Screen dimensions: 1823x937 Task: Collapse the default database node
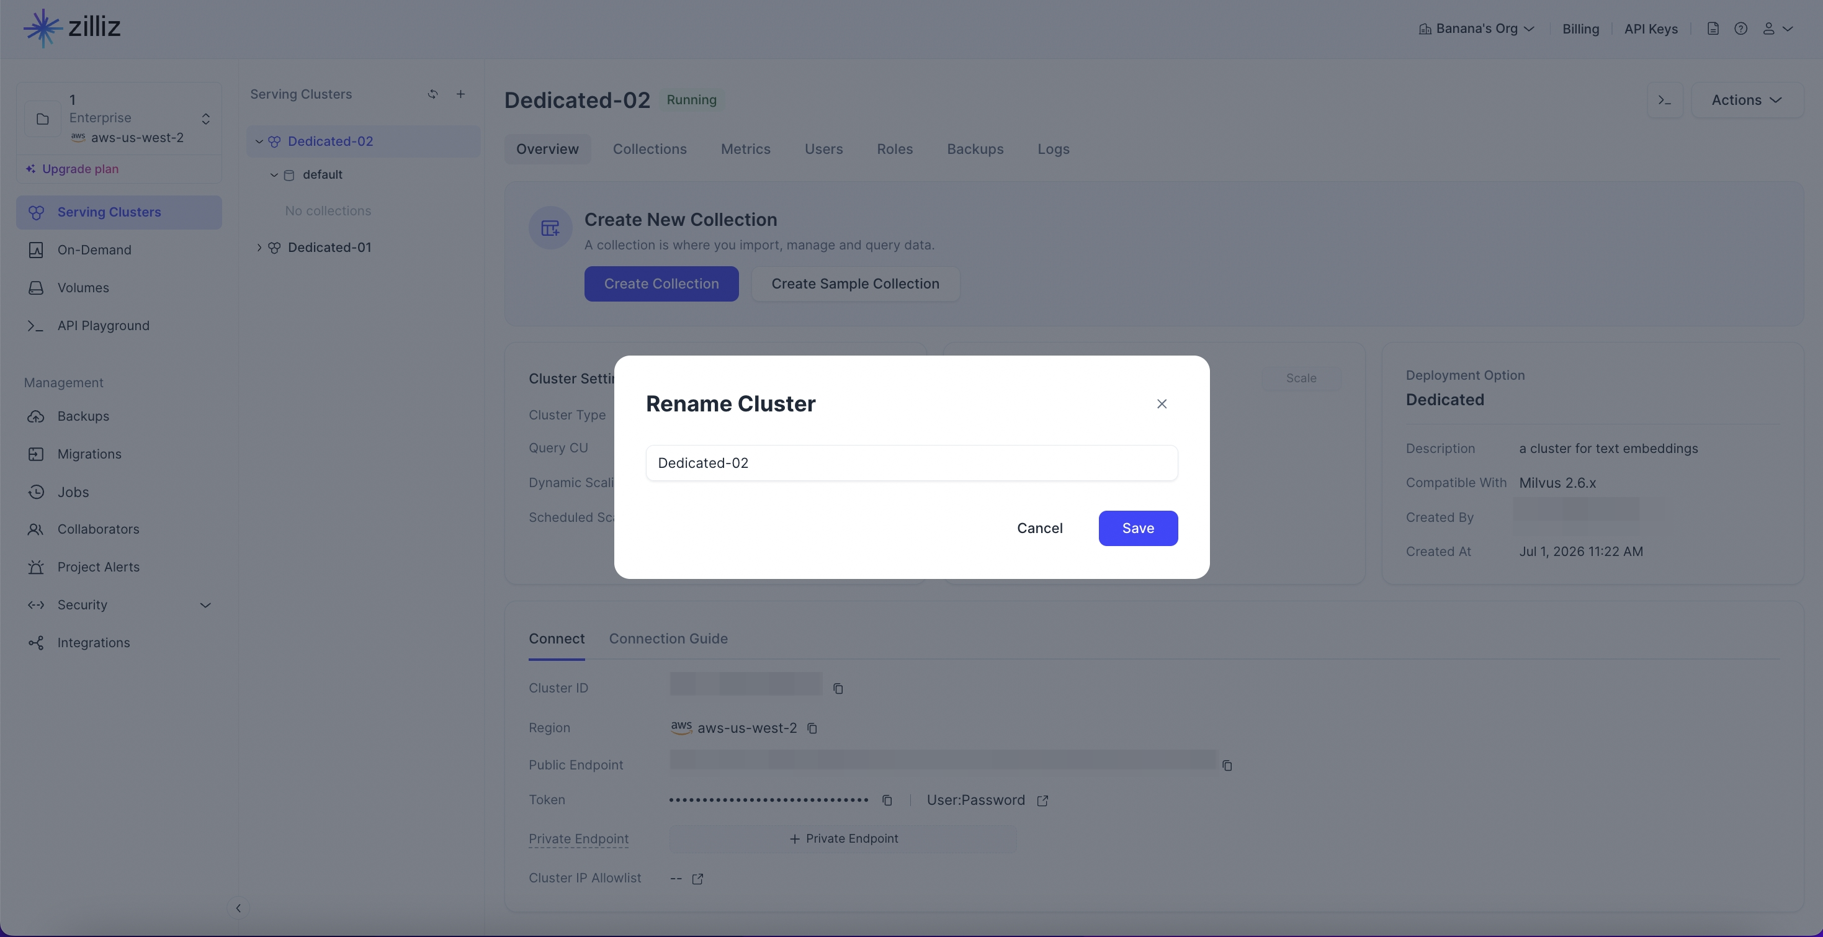[x=274, y=175]
